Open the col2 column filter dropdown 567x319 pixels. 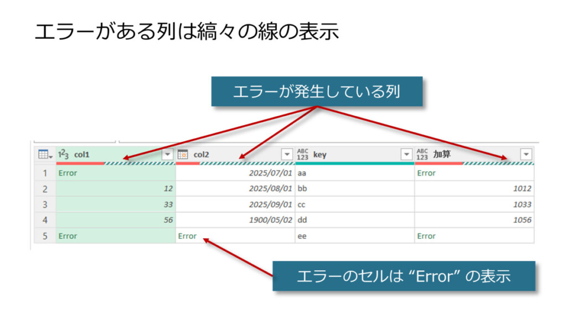[x=287, y=155]
